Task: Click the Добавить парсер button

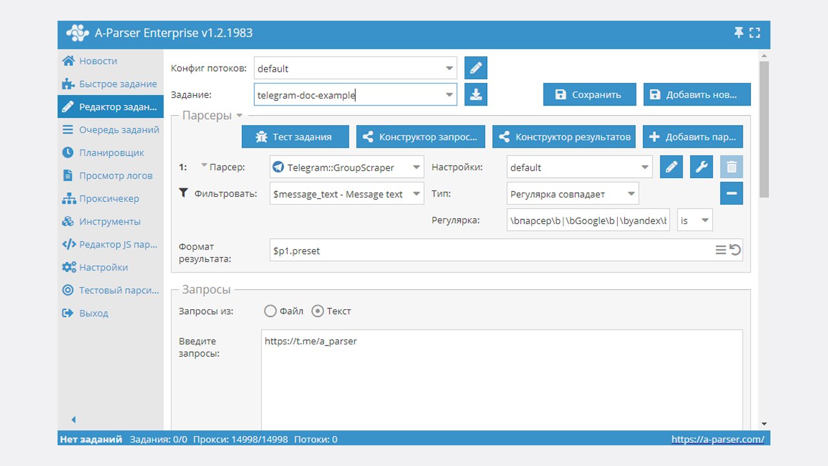Action: (693, 137)
